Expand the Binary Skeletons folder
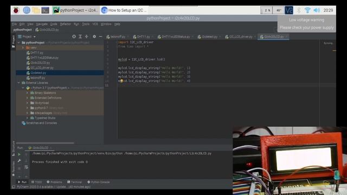This screenshot has width=347, height=195. tap(28, 93)
